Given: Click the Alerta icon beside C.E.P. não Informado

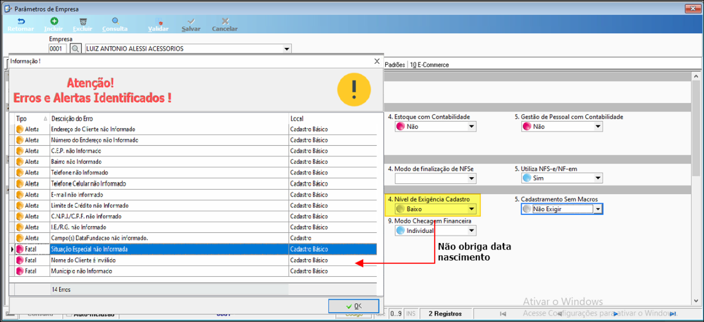Looking at the screenshot, I should coord(20,151).
